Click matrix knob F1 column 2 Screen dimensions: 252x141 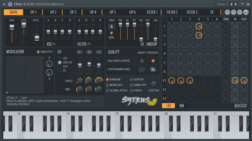click(x=181, y=80)
